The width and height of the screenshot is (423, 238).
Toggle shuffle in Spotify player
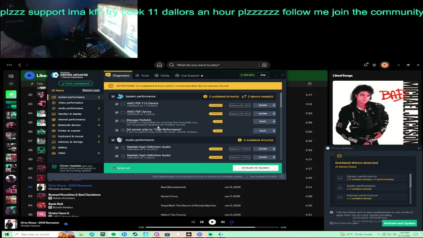tap(193, 222)
